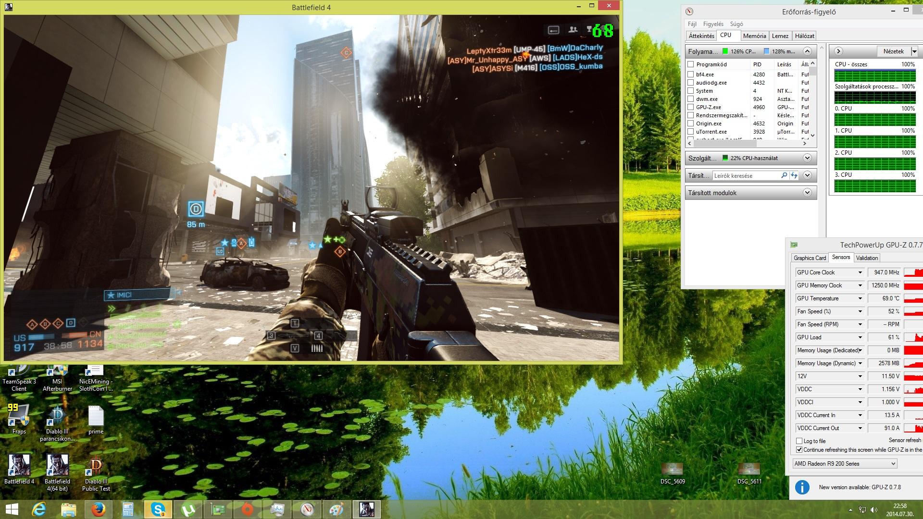923x519 pixels.
Task: Click the Battlefield 4 taskbar button
Action: coord(367,509)
